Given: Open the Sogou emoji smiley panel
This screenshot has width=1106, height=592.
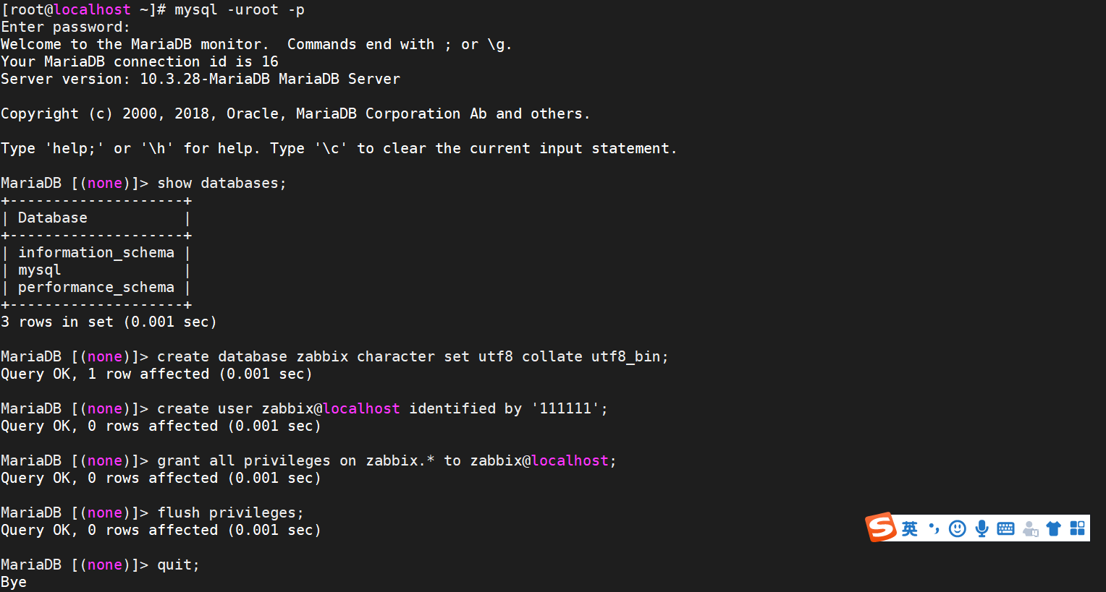Looking at the screenshot, I should (958, 529).
